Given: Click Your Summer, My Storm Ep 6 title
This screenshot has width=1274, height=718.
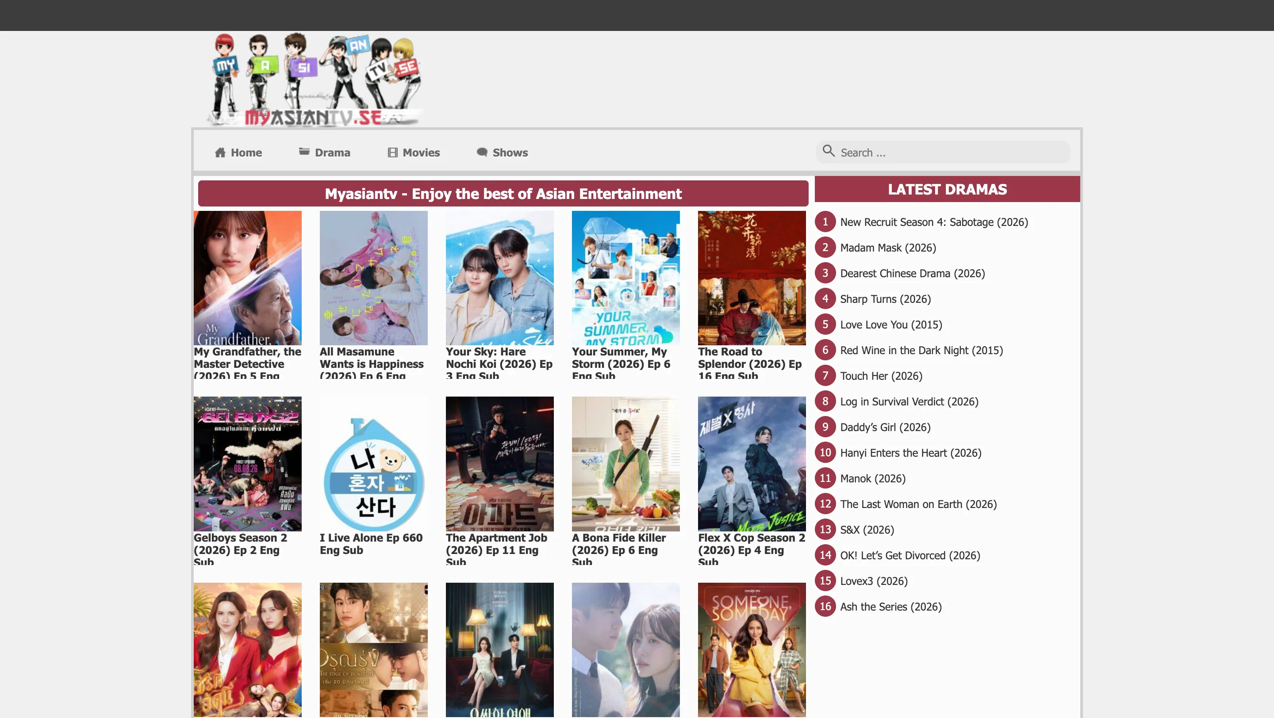Looking at the screenshot, I should coord(622,363).
